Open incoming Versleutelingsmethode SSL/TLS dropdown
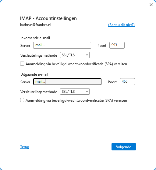The height and width of the screenshot is (170, 156). click(x=75, y=55)
